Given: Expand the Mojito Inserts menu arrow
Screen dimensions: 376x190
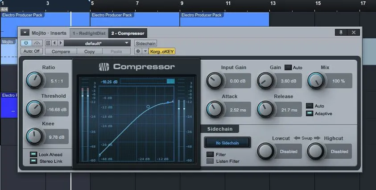Looking at the screenshot, I should (24, 33).
